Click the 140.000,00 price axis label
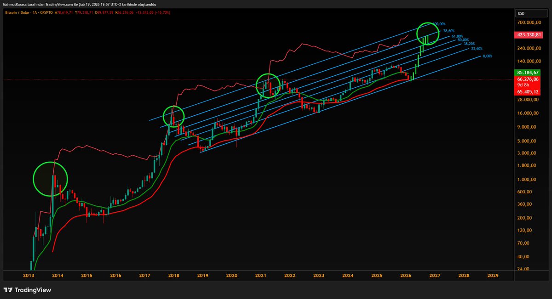552x299 pixels. 528,61
